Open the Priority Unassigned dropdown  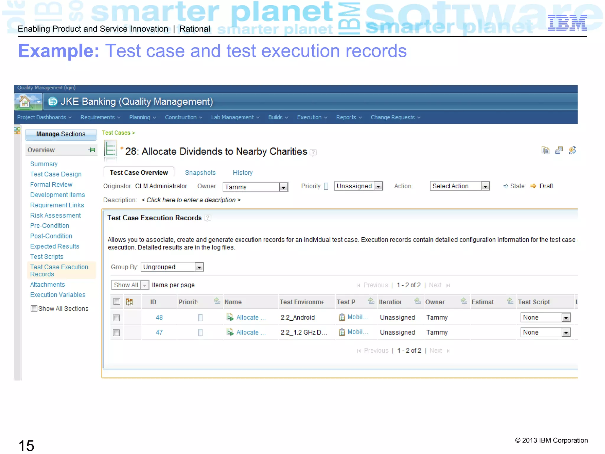[359, 186]
